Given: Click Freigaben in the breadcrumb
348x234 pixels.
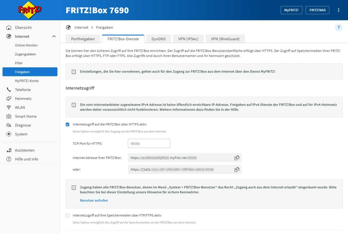Looking at the screenshot, I should (x=104, y=28).
